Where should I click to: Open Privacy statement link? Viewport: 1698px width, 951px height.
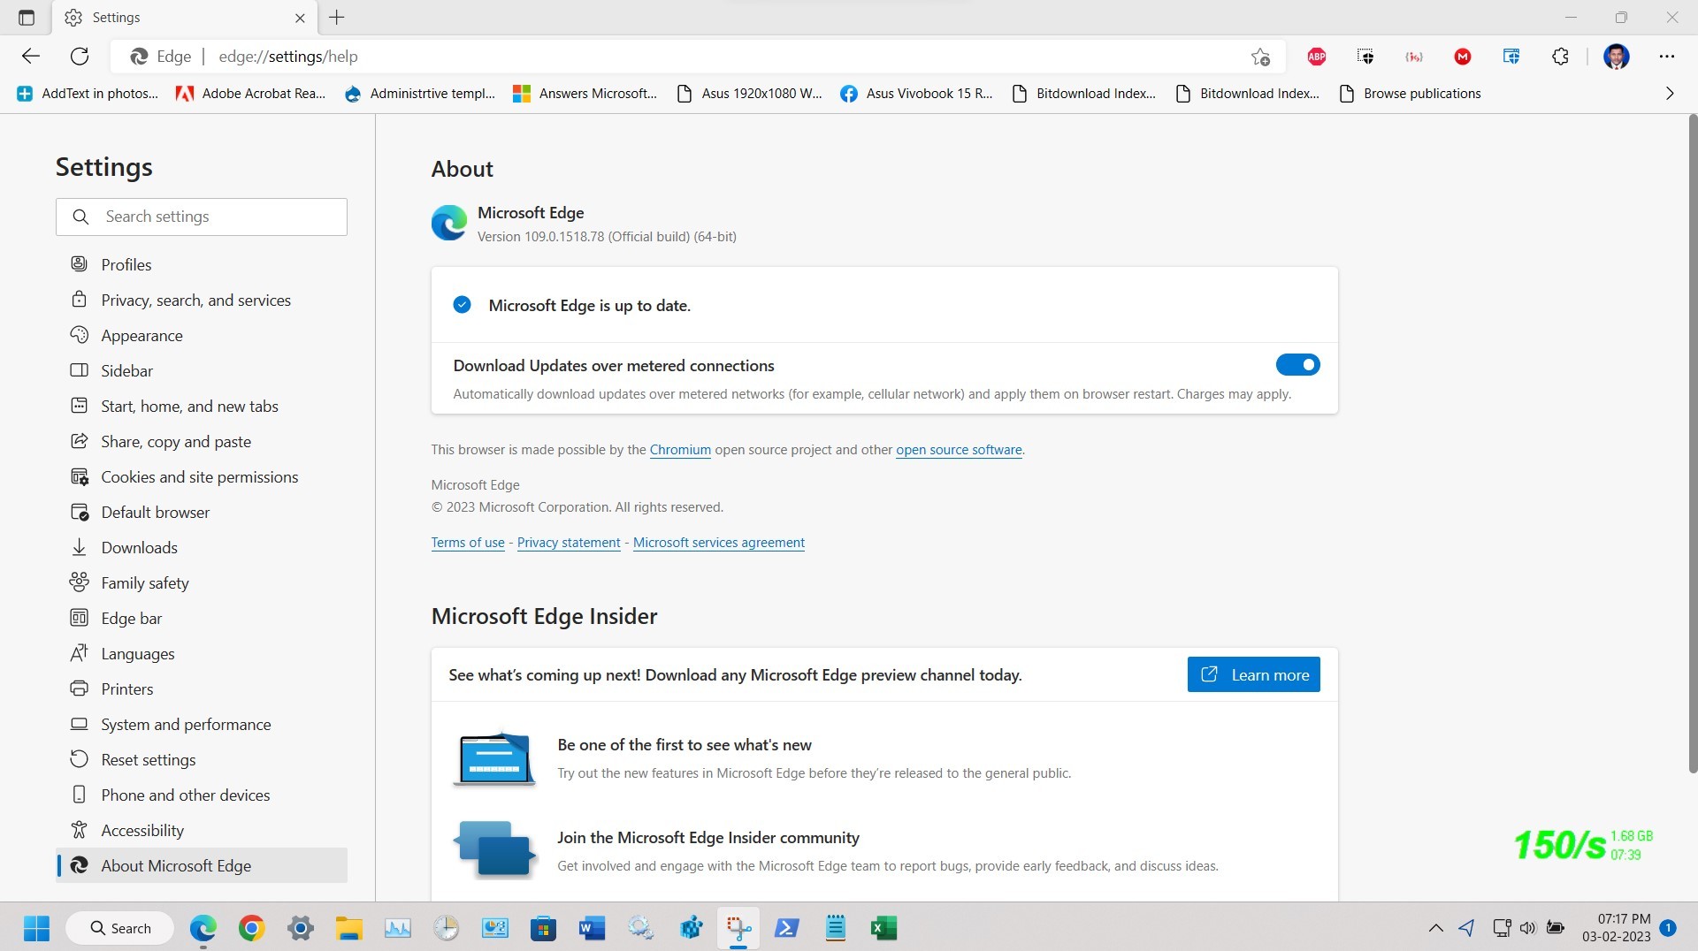click(x=569, y=543)
